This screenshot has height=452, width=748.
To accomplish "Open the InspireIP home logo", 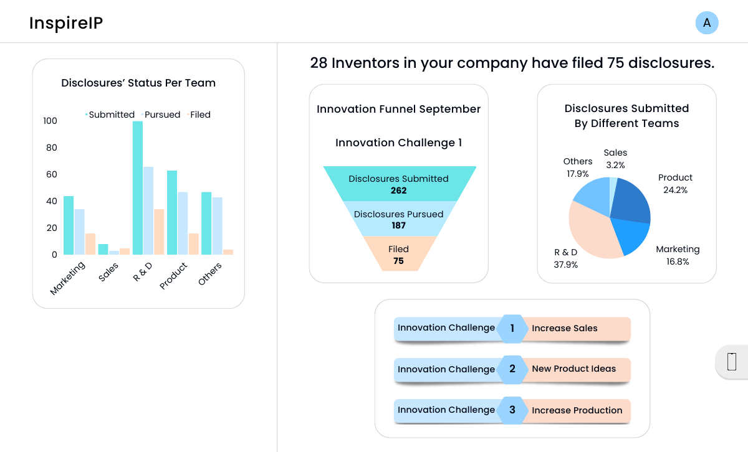I will click(66, 23).
